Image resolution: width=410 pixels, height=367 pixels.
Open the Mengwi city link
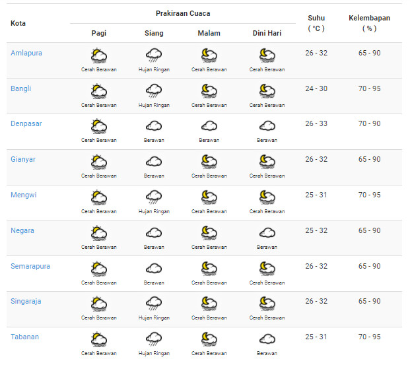22,195
